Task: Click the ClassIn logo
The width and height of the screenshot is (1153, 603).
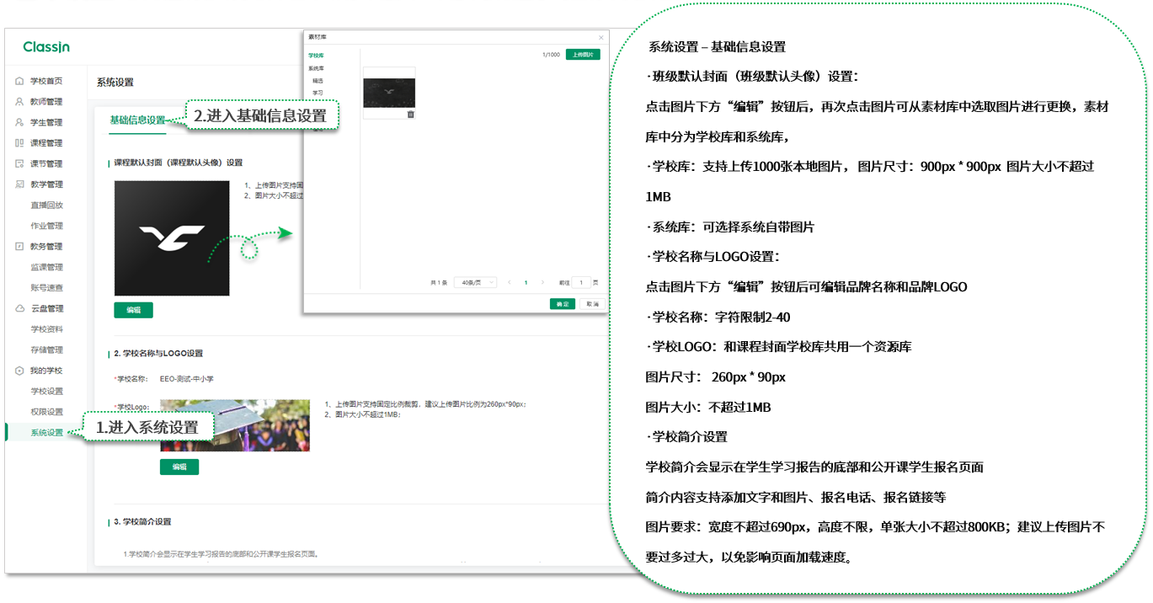Action: pos(46,46)
